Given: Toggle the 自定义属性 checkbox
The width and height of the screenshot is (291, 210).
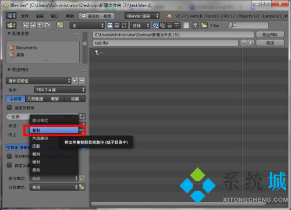Looking at the screenshot, I should [9, 165].
